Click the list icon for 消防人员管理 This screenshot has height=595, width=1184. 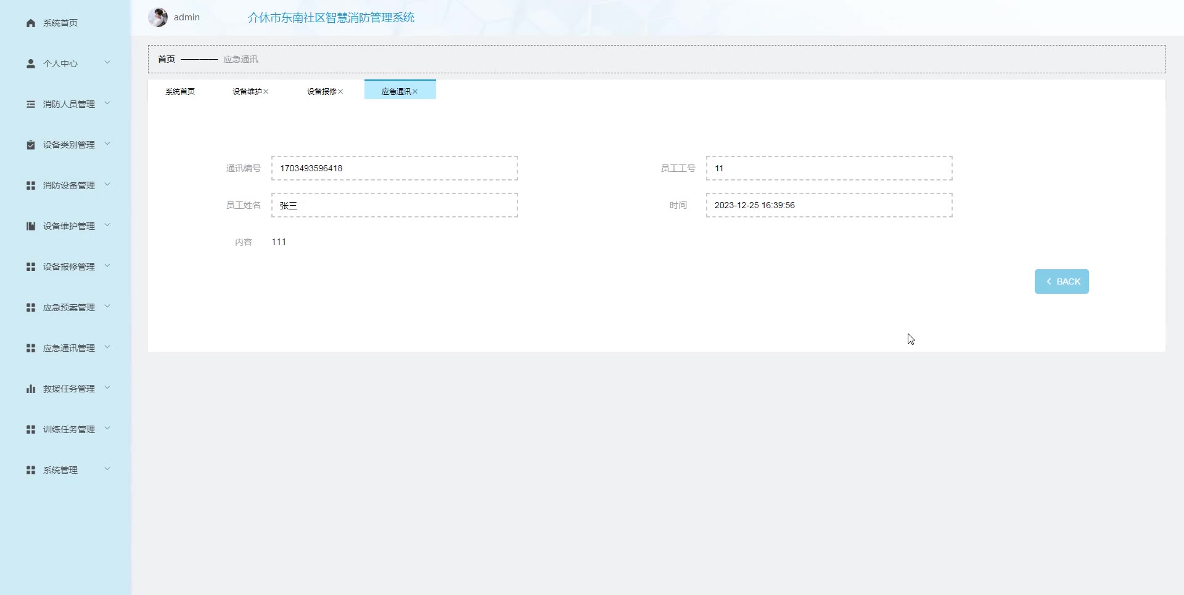coord(31,104)
